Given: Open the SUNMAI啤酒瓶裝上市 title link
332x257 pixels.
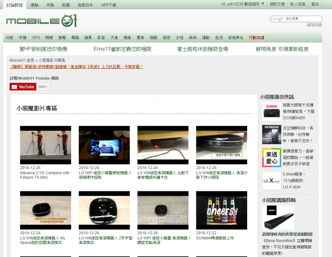Looking at the screenshot, I should pyautogui.click(x=215, y=238).
